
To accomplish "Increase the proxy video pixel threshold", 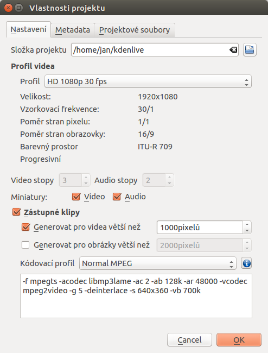I will coord(247,224).
